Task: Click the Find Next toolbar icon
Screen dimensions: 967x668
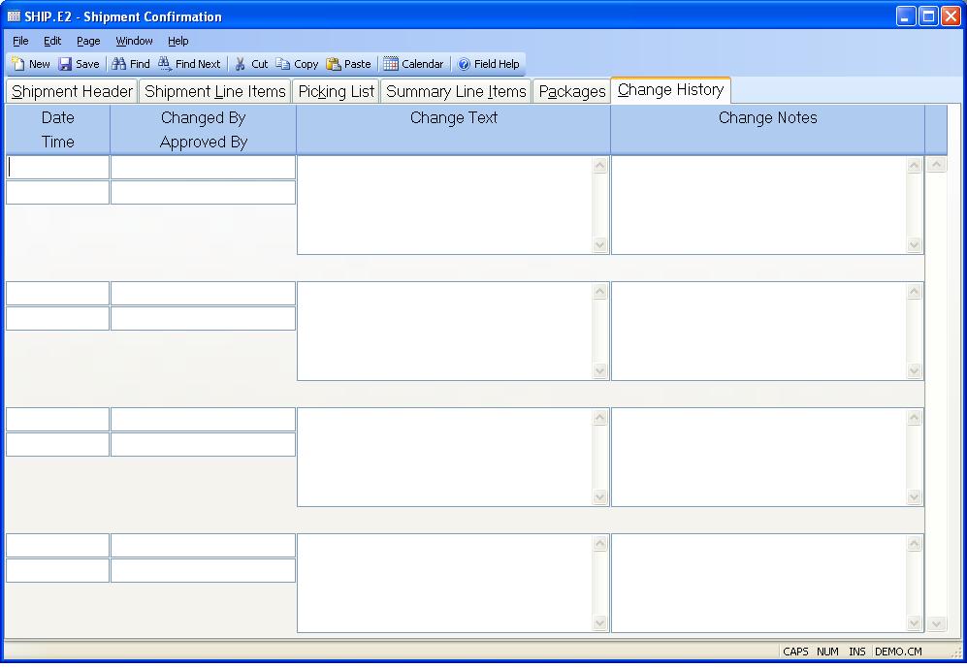Action: (x=166, y=64)
